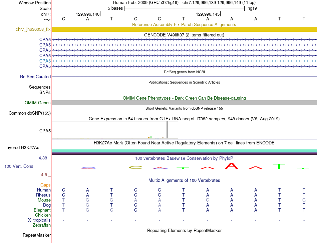
Task: Select the gray OMIM Genes bar
Action: [x=184, y=103]
